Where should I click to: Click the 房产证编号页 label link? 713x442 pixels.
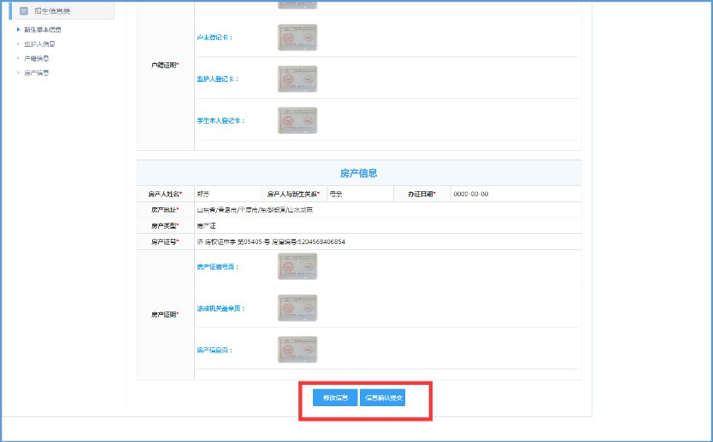(x=217, y=266)
